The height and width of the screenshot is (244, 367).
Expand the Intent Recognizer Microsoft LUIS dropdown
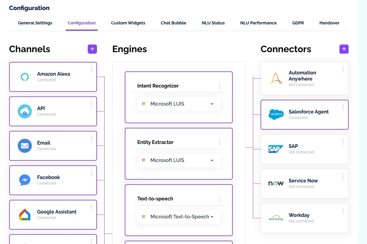(x=179, y=104)
